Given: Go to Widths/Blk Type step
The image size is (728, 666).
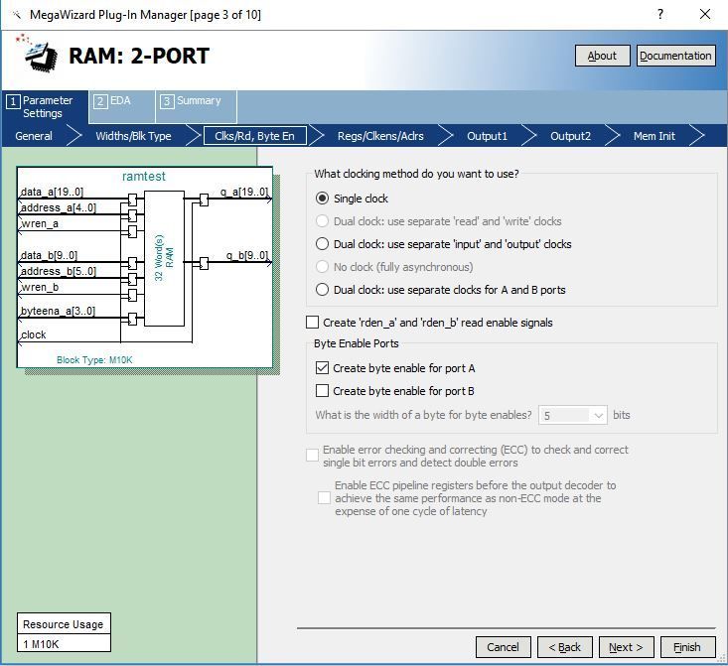Looking at the screenshot, I should [x=133, y=136].
